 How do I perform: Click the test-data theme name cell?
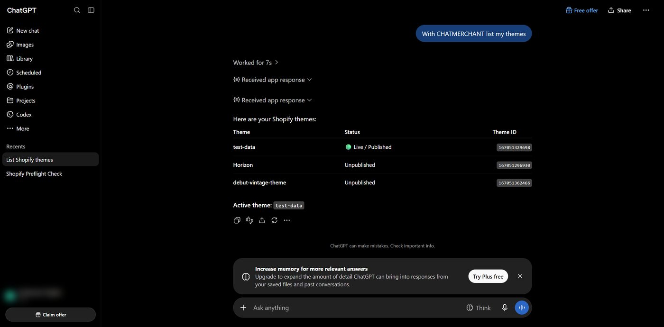click(244, 147)
